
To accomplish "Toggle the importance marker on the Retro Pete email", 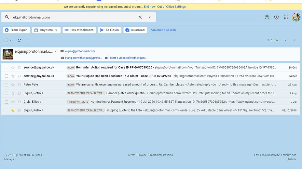I will point(19,84).
